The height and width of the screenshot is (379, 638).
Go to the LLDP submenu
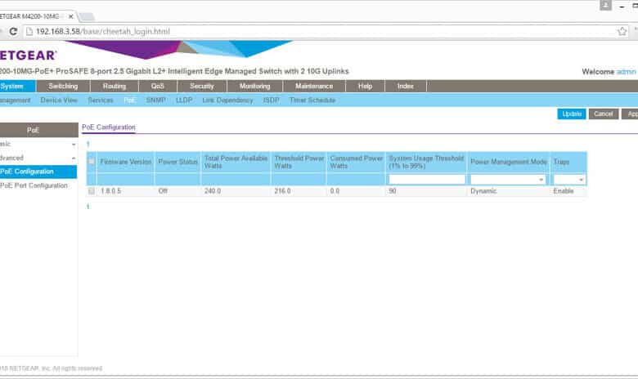(184, 100)
